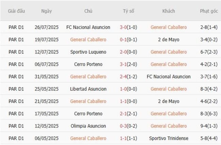The width and height of the screenshot is (221, 145).
Task: Click the 0-3(0-2) match score
Action: 129,126
